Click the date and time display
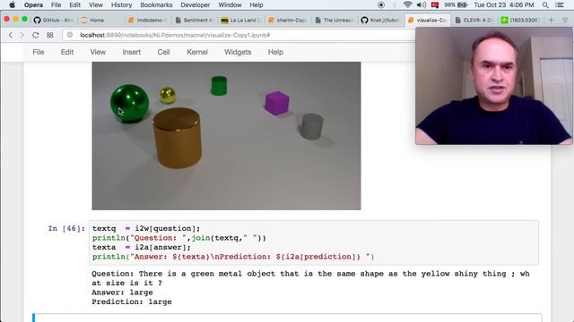 click(504, 5)
